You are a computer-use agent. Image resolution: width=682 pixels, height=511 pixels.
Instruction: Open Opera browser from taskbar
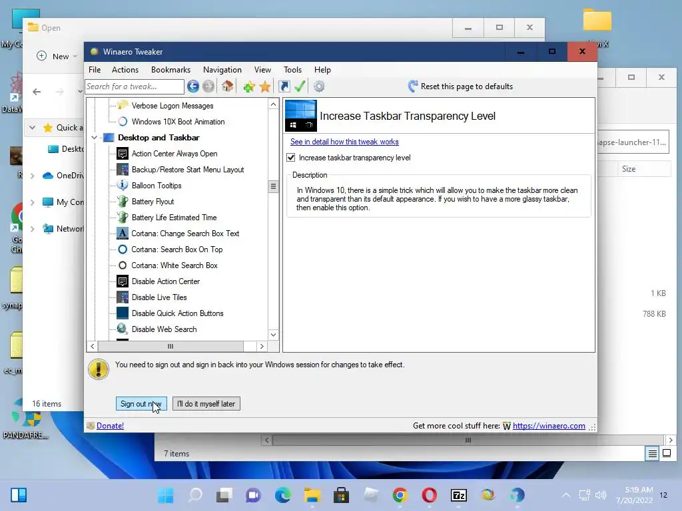pos(430,495)
